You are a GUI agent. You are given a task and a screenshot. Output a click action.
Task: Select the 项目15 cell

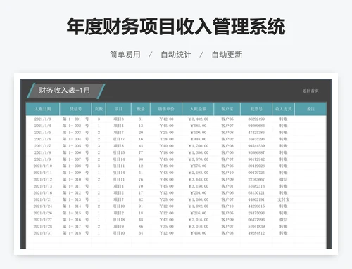point(118,152)
